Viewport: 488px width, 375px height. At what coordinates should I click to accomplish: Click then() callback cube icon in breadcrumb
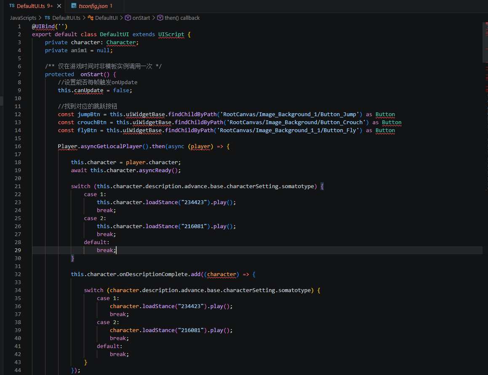coord(160,18)
